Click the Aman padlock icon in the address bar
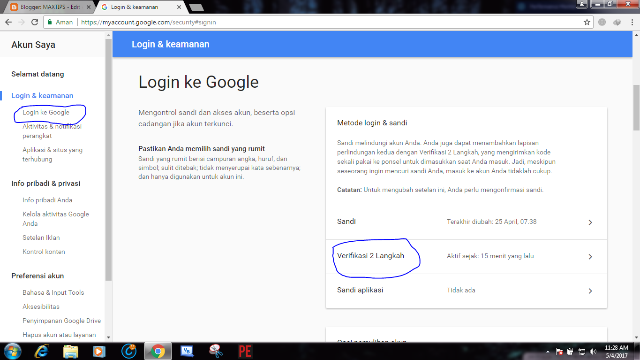640x360 pixels. (49, 22)
